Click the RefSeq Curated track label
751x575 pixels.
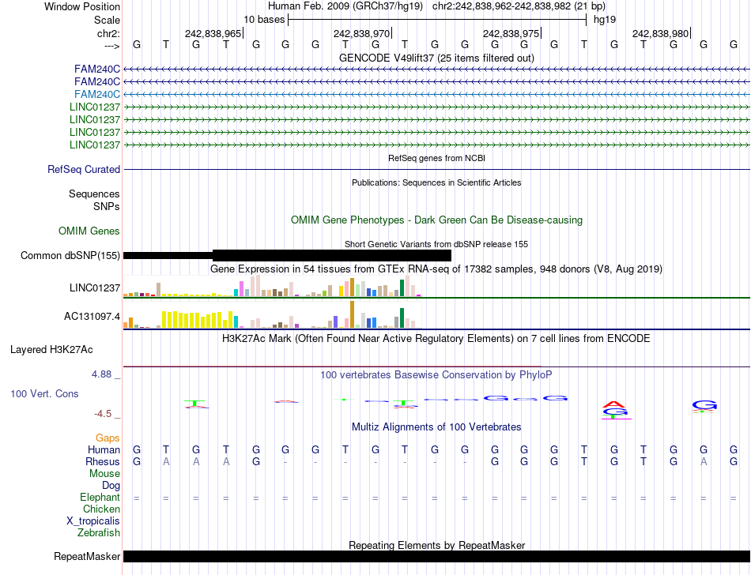pos(84,169)
